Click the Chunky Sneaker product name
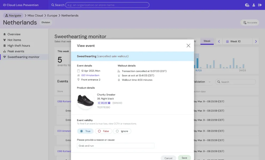 [x=106, y=95]
